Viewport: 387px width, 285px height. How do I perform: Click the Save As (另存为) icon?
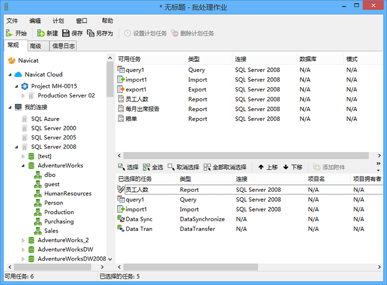[x=91, y=33]
